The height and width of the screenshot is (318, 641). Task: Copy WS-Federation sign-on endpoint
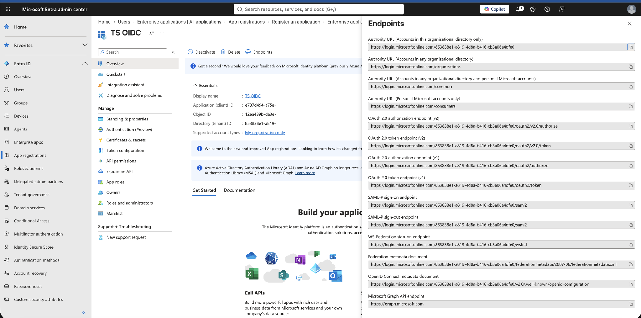click(631, 245)
